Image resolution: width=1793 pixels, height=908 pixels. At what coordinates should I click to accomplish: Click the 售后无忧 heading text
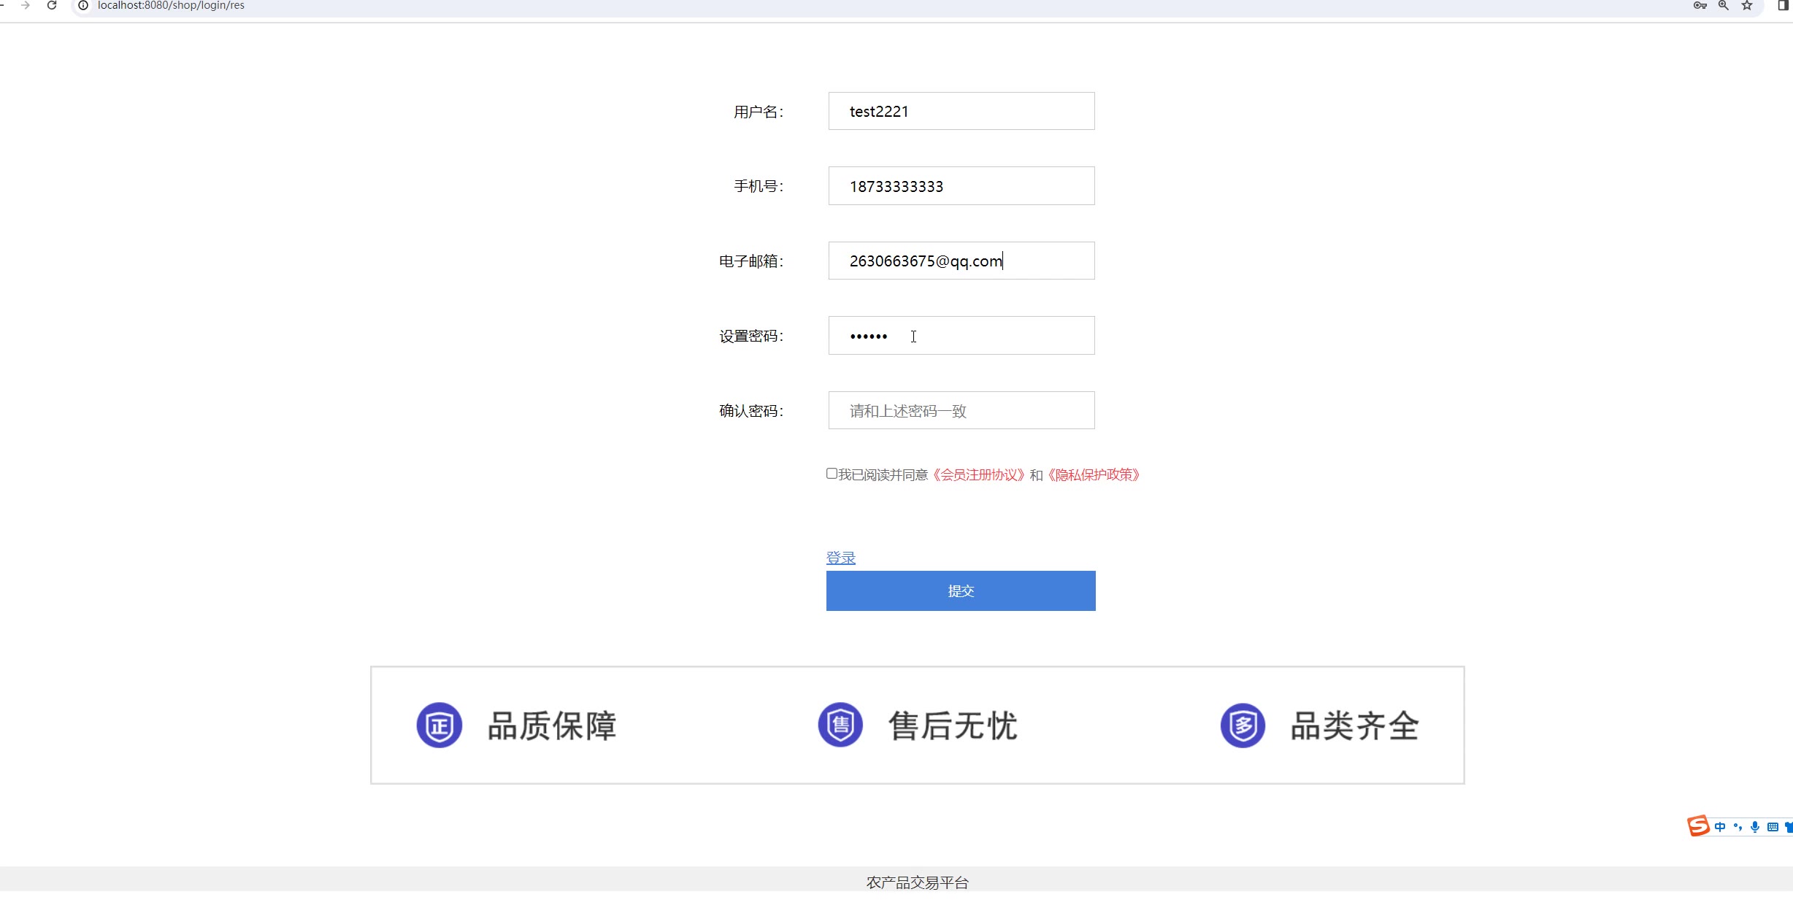point(953,726)
